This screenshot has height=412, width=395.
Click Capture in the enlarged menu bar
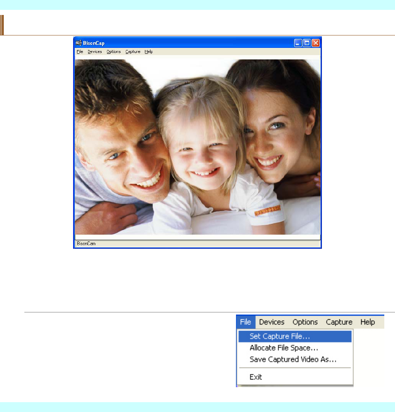[339, 322]
